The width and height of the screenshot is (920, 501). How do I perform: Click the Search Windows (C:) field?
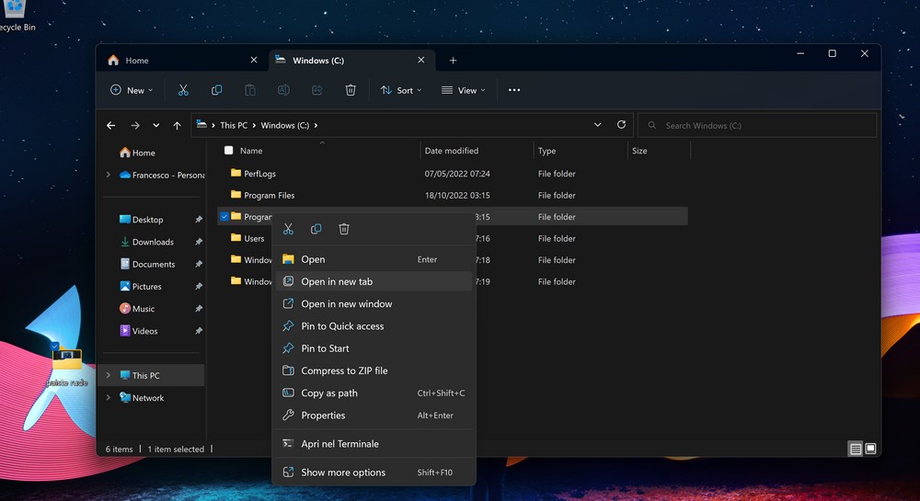[757, 125]
